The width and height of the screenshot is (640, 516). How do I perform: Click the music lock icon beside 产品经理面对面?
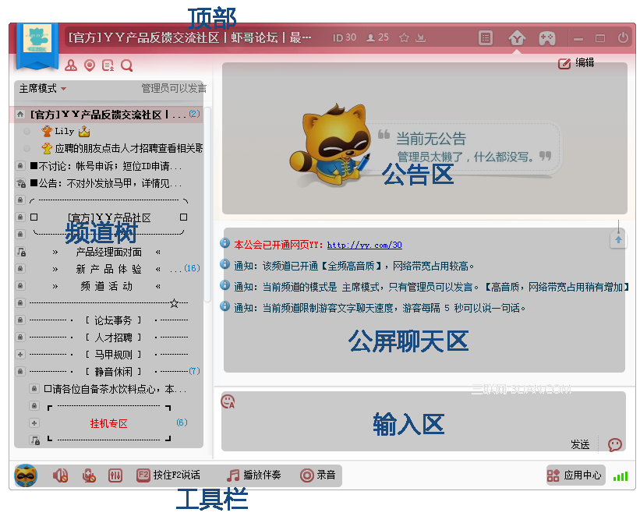coord(21,252)
